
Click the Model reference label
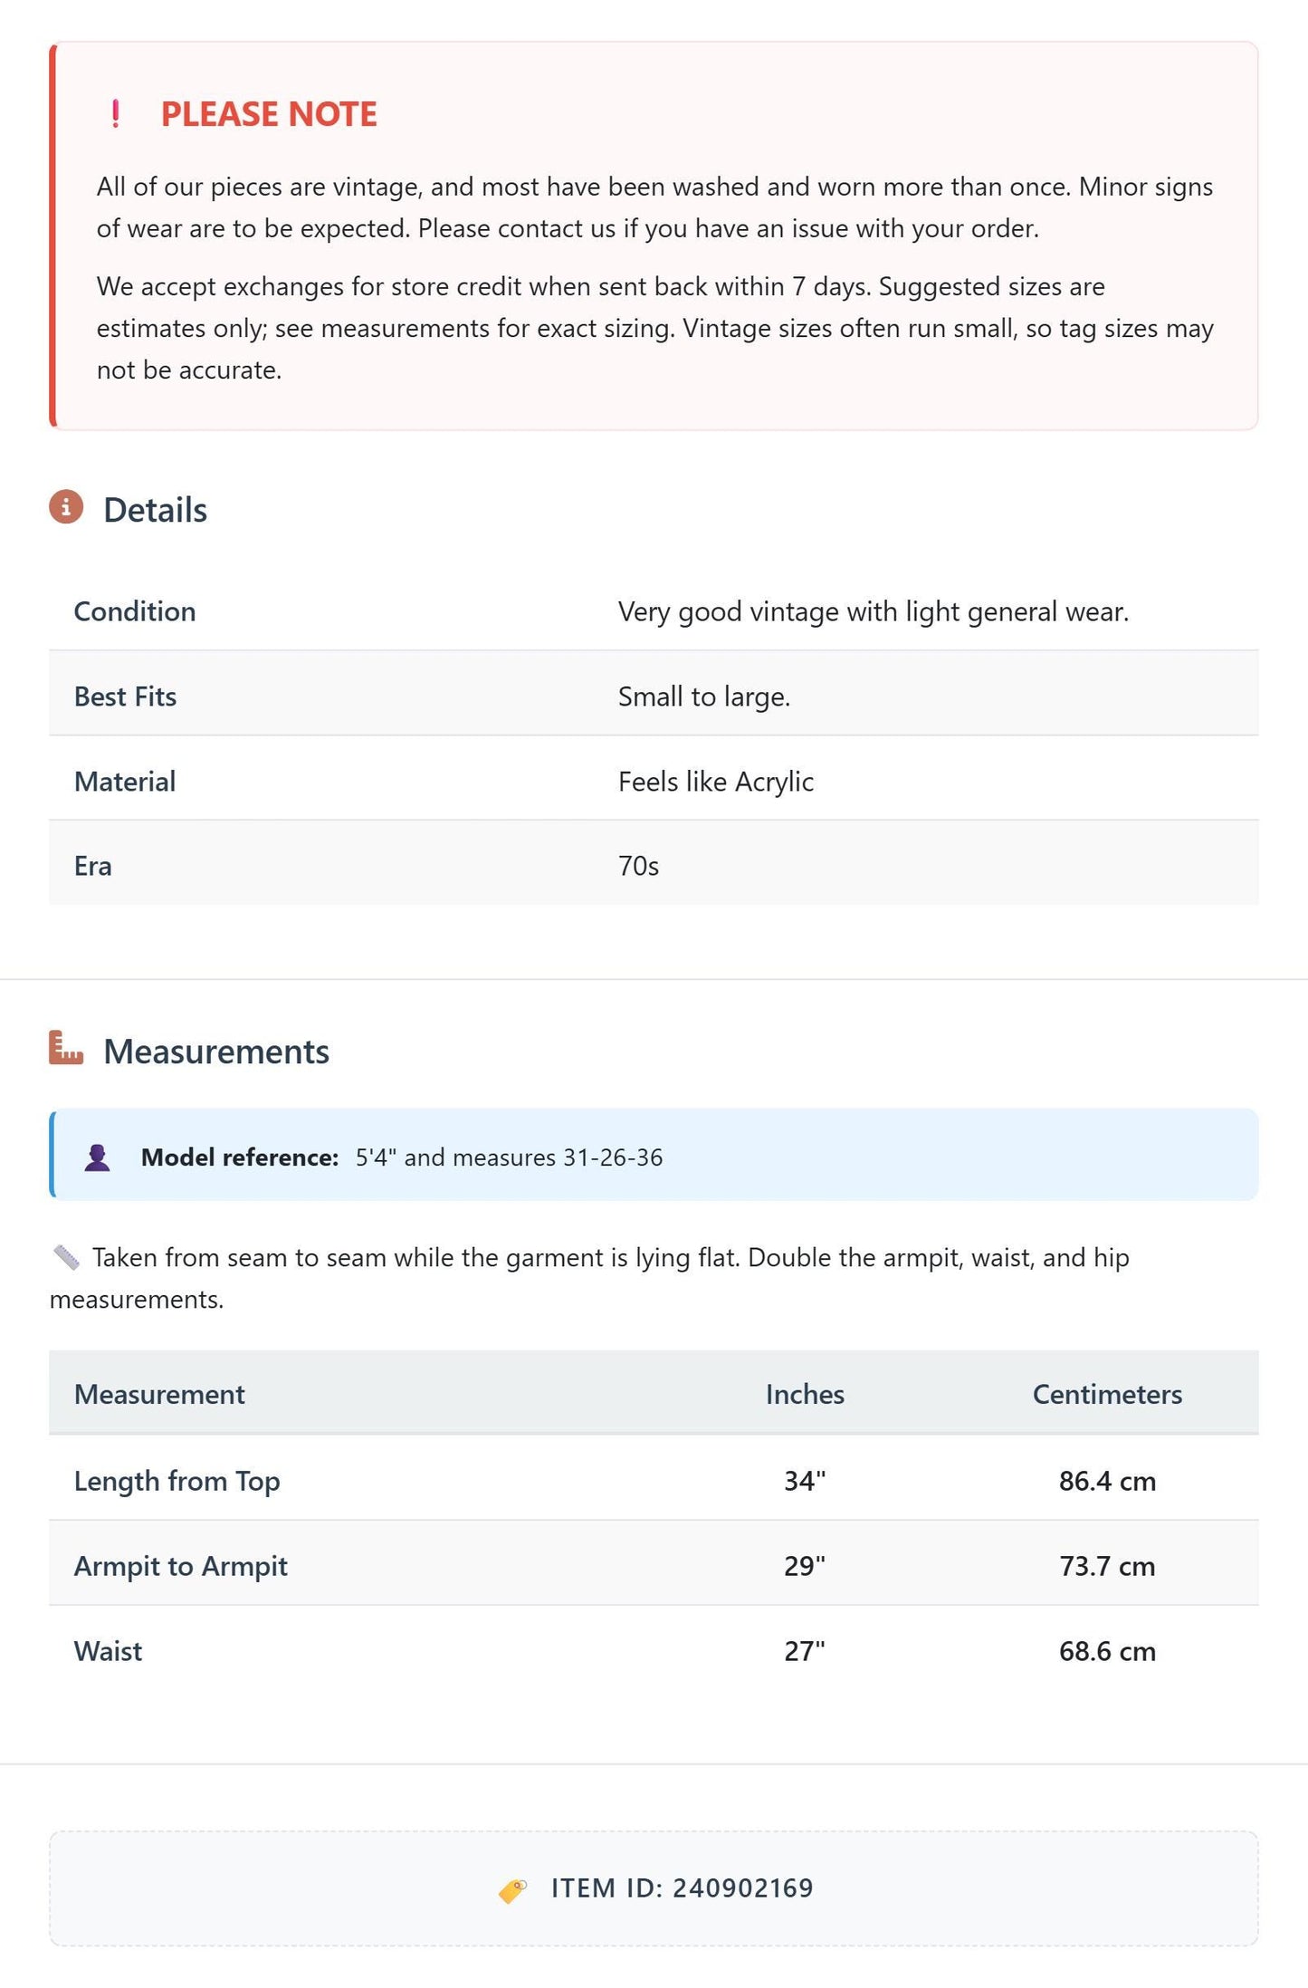pyautogui.click(x=240, y=1157)
